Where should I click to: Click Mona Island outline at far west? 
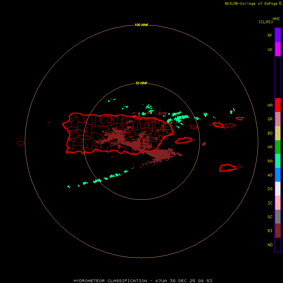pyautogui.click(x=21, y=143)
